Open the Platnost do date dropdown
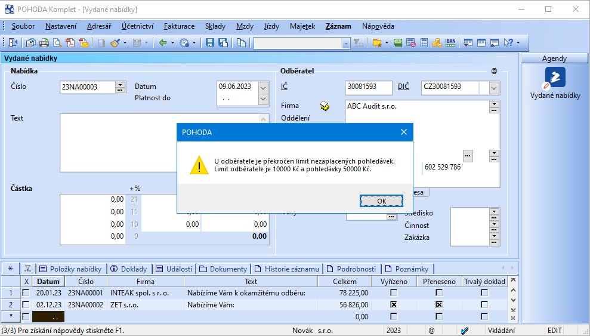The width and height of the screenshot is (590, 336). pos(263,99)
